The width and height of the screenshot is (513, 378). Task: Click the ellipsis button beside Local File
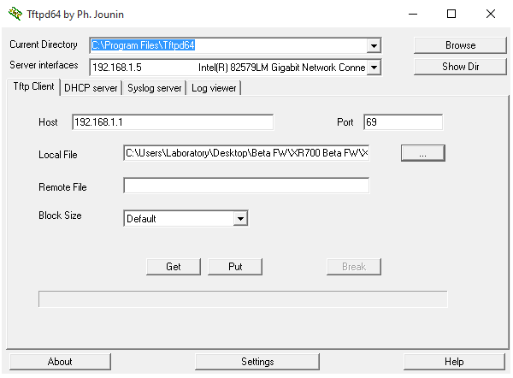click(423, 153)
